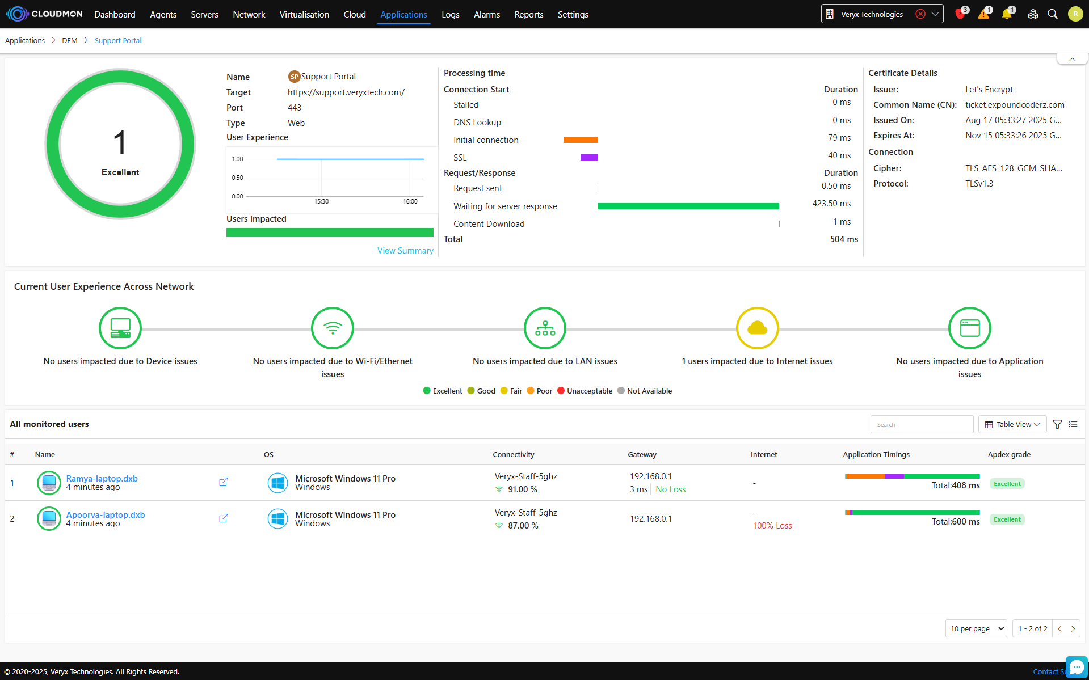Click the users table Search field
This screenshot has width=1089, height=680.
point(921,424)
